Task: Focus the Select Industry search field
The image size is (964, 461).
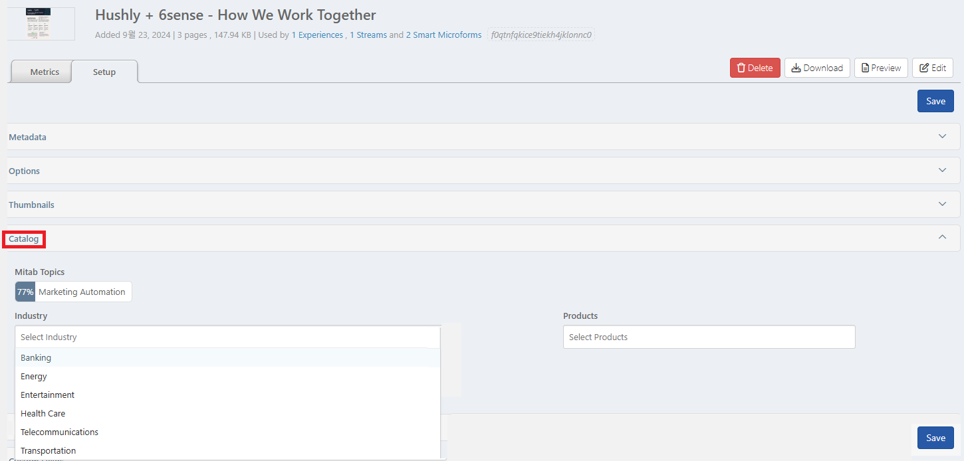Action: [227, 337]
